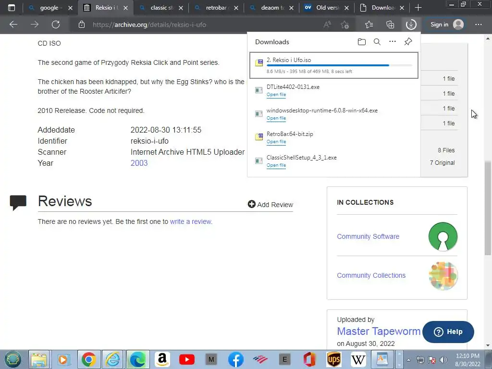492x369 pixels.
Task: Click the Help button
Action: pos(448,332)
